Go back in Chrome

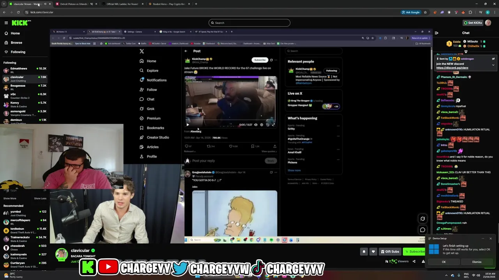tap(4, 12)
